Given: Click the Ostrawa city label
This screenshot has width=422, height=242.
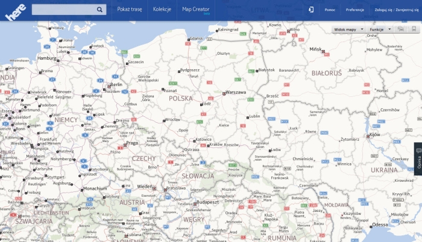Looking at the screenshot, I should [x=192, y=150].
